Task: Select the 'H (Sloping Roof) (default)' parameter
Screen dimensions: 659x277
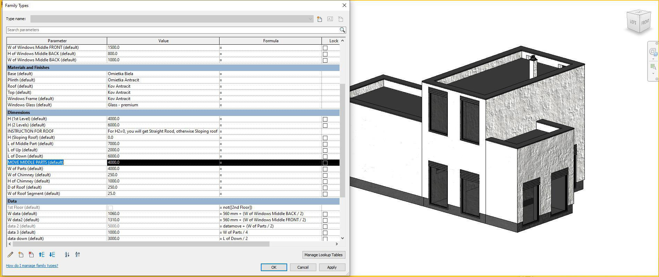Action: tap(57, 137)
